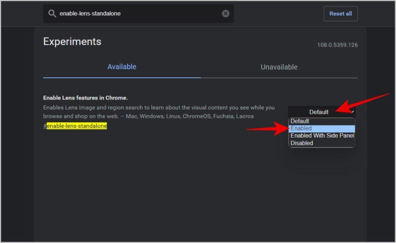Click the Lens flag description paragraph
Viewport: 396px width, 243px height.
(x=159, y=112)
